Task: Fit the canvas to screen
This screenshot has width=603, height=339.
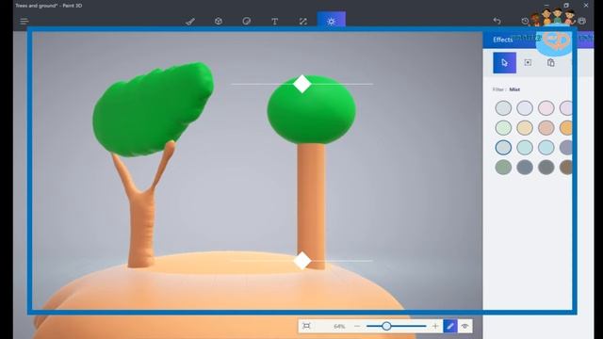Action: pos(306,326)
